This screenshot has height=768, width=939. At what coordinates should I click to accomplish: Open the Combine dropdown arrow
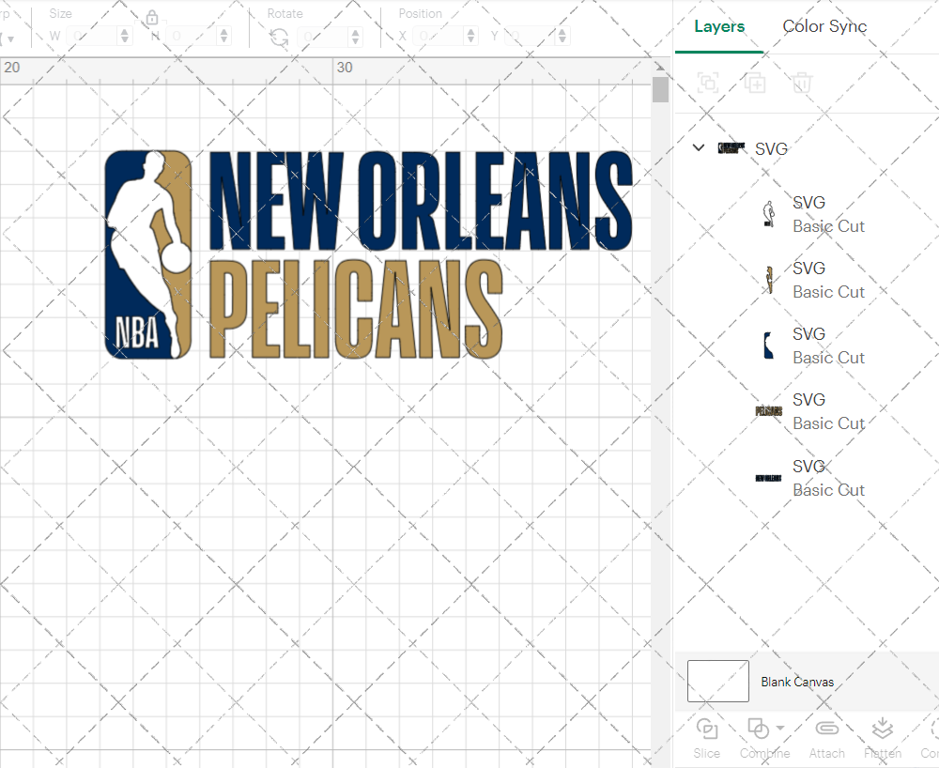pos(779,728)
